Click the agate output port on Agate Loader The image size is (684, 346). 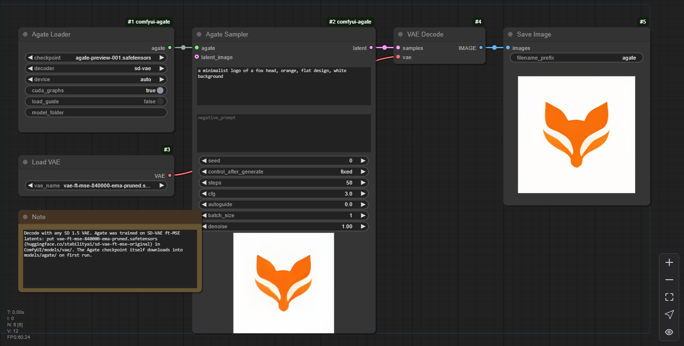pos(170,48)
